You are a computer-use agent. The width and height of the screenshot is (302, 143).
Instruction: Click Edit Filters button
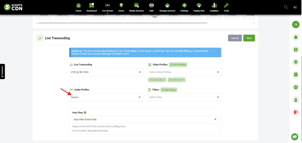coord(169,90)
